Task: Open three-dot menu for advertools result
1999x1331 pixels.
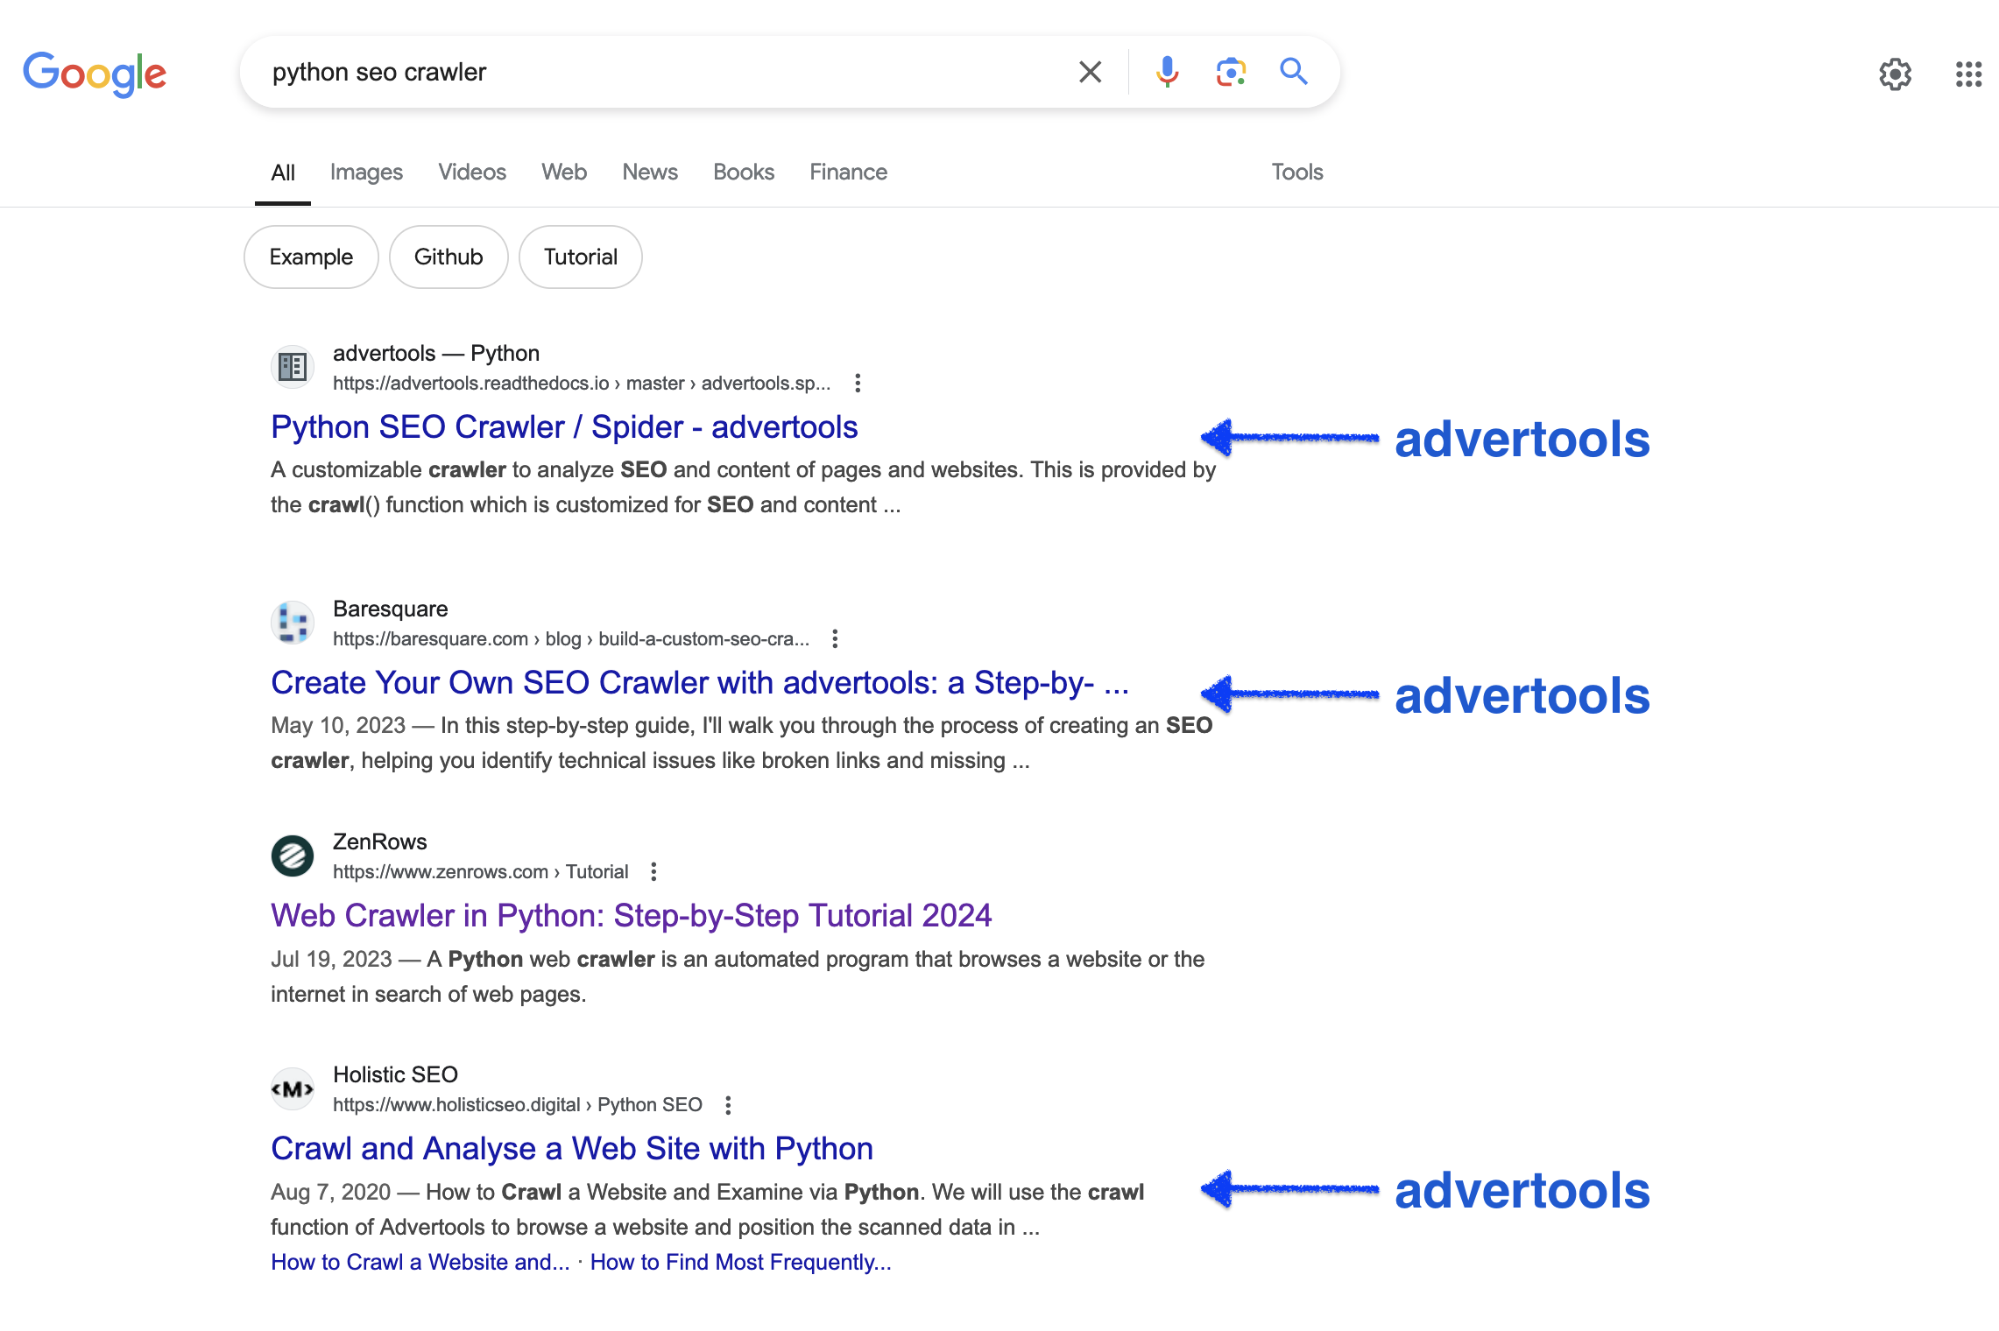Action: (x=858, y=383)
